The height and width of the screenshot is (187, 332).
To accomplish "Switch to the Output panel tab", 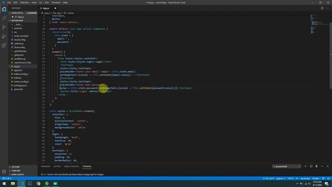I will click(x=57, y=166).
